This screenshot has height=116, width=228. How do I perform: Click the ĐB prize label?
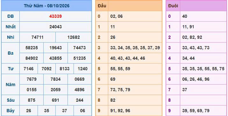pyautogui.click(x=11, y=16)
